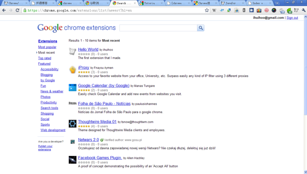The image size is (307, 174).
Task: Open the Social category
Action: coord(45,119)
